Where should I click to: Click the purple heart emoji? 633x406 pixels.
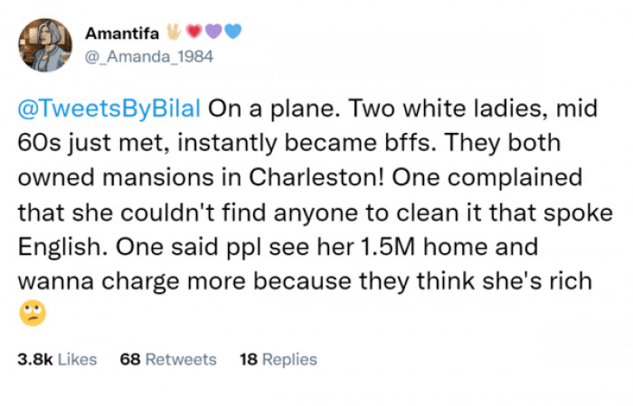pos(213,33)
